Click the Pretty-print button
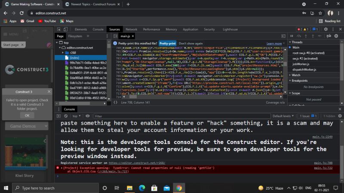Viewport: 344px width, 193px height. 167,43
